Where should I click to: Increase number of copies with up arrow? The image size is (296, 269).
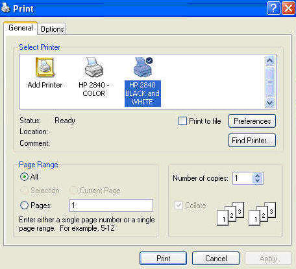tap(258, 176)
